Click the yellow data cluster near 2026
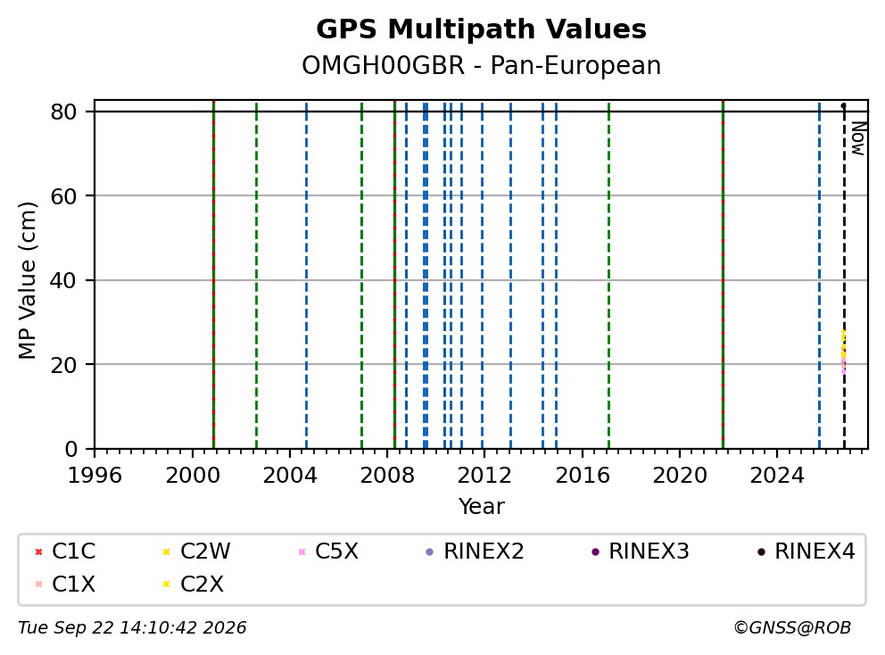This screenshot has width=885, height=655. (x=843, y=344)
